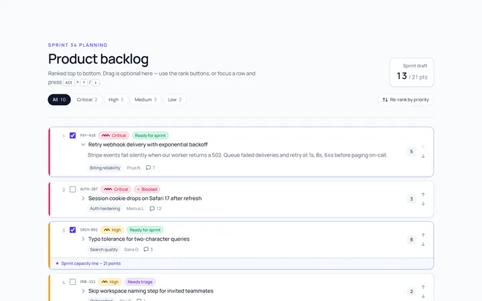
Task: Move PAY-418 webhook item up one rank
Action: tap(423, 147)
